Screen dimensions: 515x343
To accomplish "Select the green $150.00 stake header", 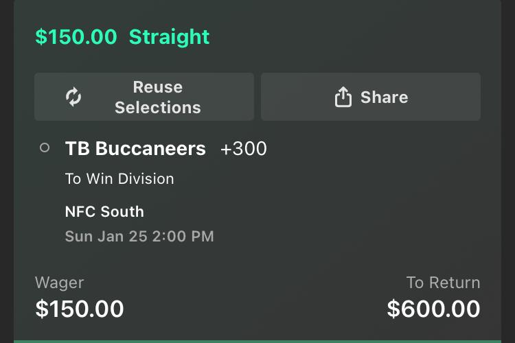I will pyautogui.click(x=76, y=37).
